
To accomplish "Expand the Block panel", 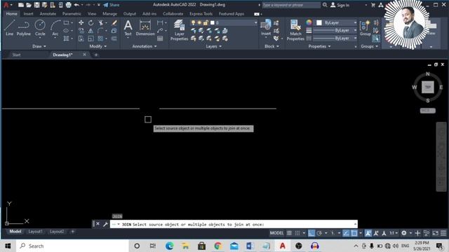I will coord(272,46).
